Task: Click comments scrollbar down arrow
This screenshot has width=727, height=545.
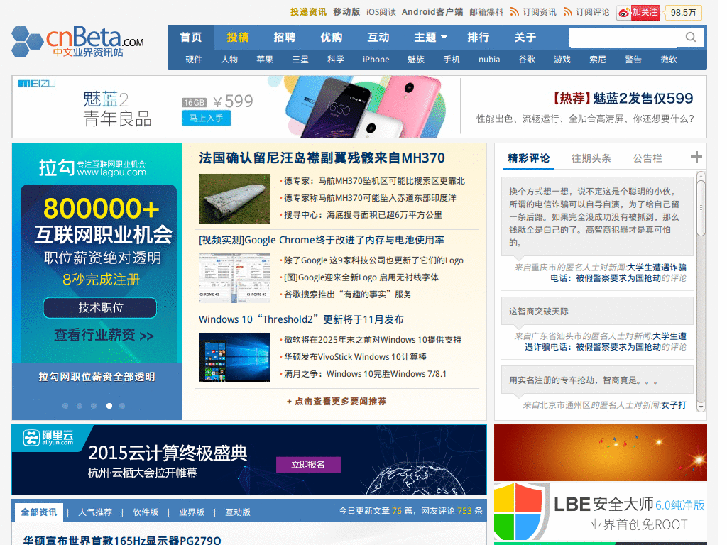Action: click(701, 407)
